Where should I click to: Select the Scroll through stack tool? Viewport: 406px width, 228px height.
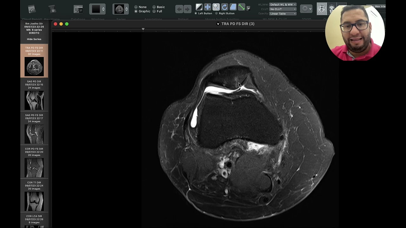point(233,7)
